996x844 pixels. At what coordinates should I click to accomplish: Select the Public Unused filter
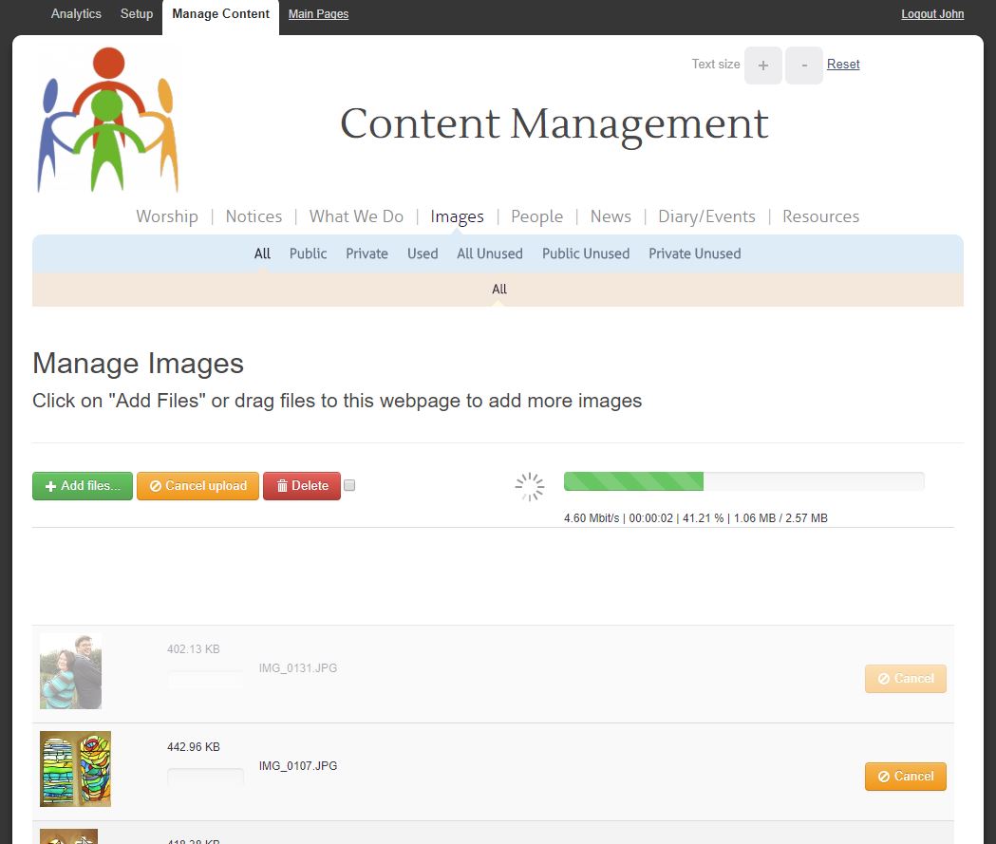pos(586,253)
